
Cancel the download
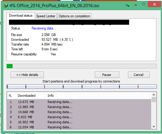(139, 75)
